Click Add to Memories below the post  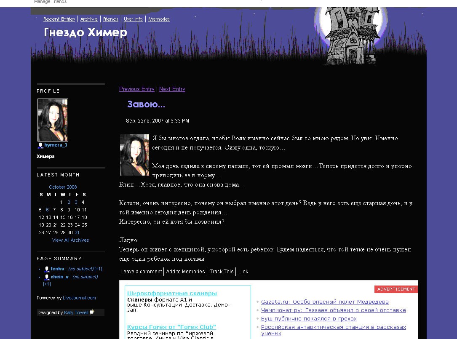pos(185,272)
